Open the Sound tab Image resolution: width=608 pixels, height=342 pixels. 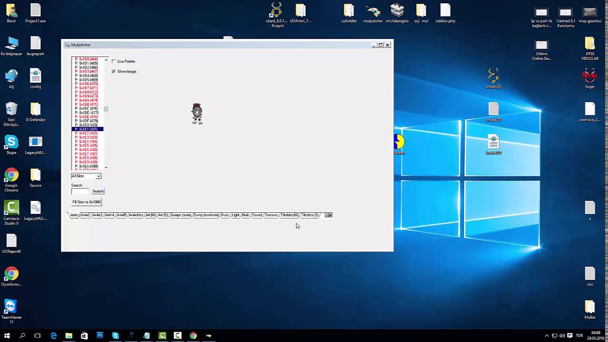[x=257, y=215]
